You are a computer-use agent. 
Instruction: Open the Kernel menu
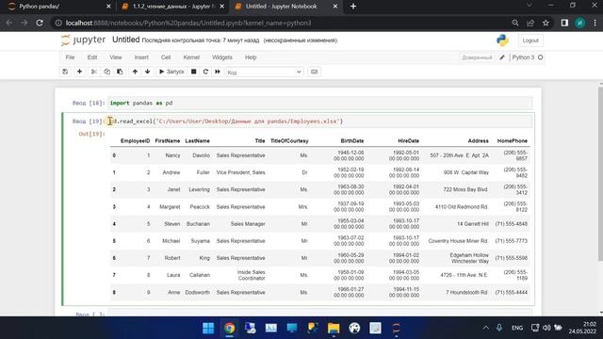click(x=191, y=57)
